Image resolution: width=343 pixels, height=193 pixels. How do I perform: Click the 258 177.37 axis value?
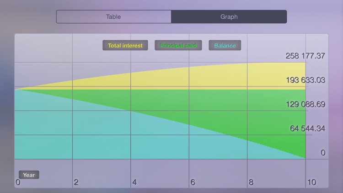[305, 56]
